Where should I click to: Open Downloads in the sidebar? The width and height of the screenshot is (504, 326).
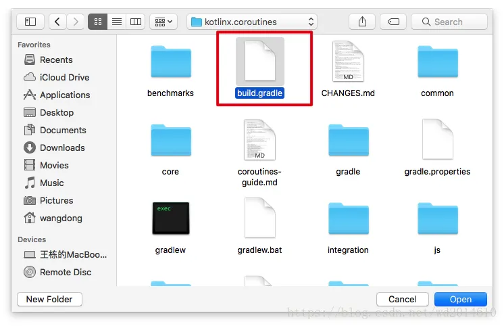[54, 147]
